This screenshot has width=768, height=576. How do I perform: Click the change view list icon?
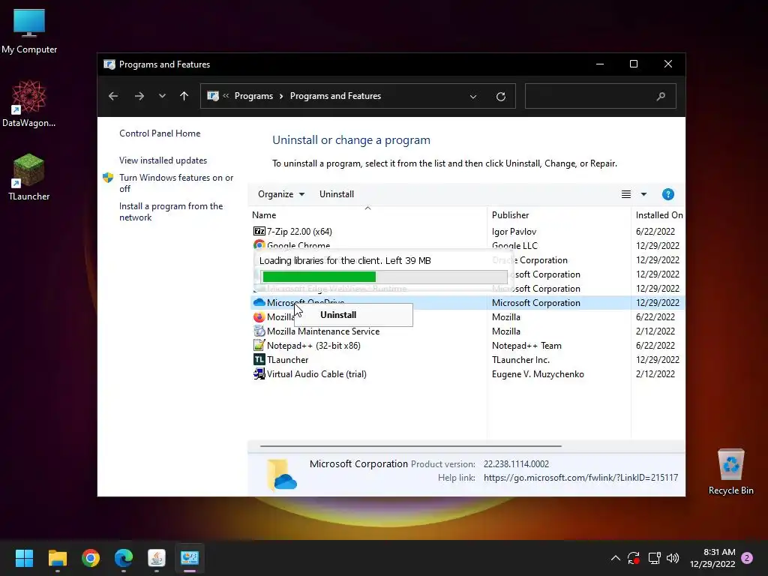pyautogui.click(x=626, y=194)
